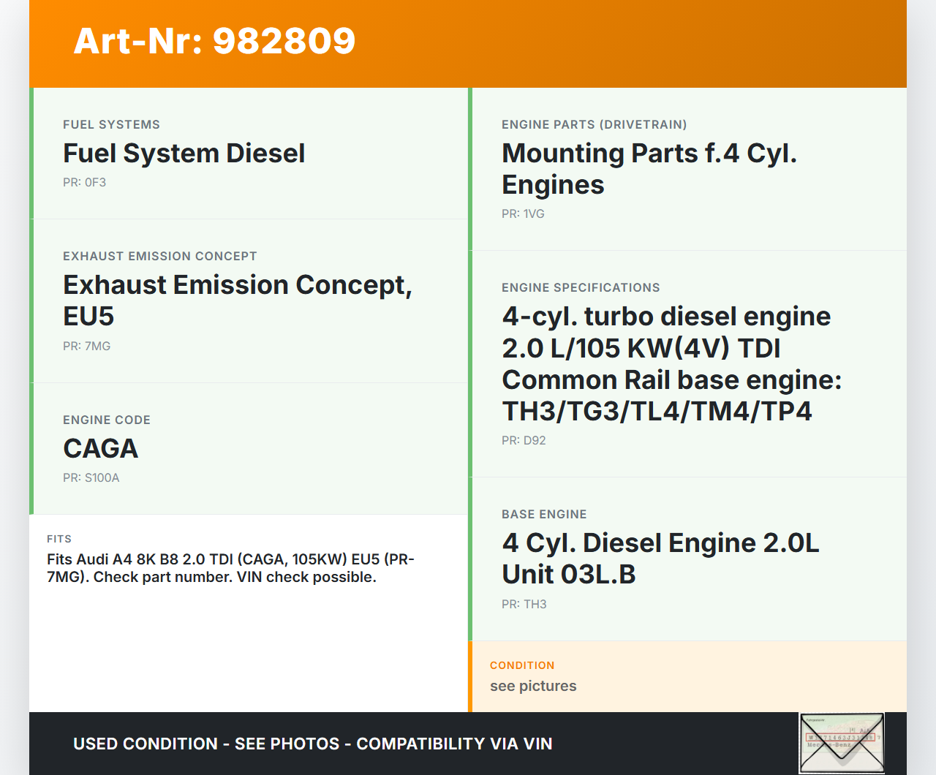Click the FUEL SYSTEMS category label
Screen dimensions: 936x775
tap(111, 125)
